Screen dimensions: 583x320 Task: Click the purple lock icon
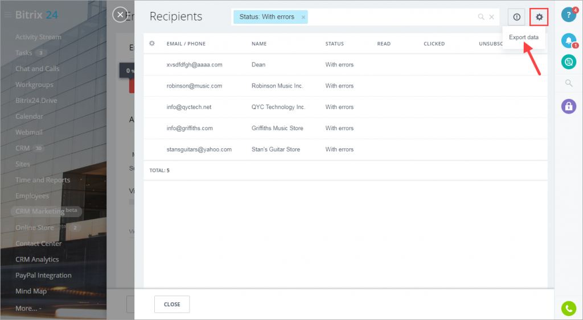click(x=569, y=106)
